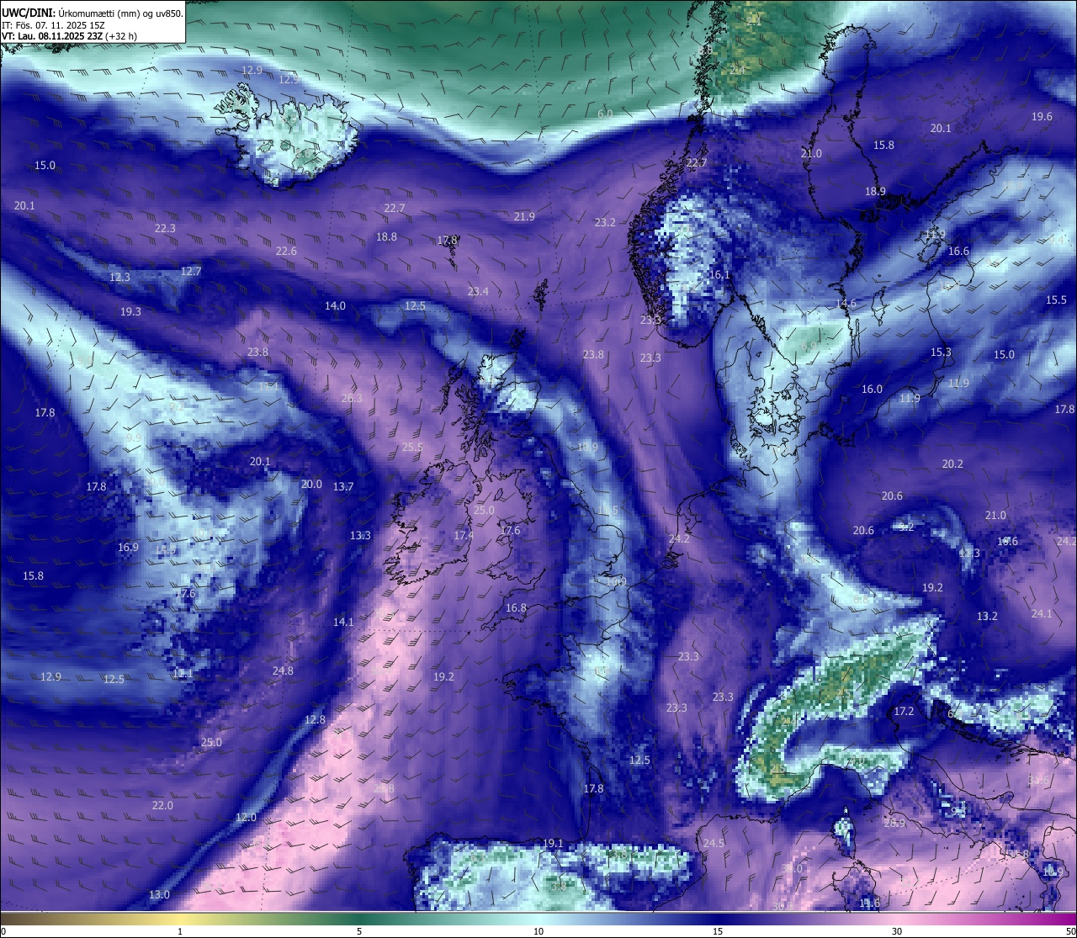Click the map value 13.7
This screenshot has height=938, width=1077.
[343, 486]
